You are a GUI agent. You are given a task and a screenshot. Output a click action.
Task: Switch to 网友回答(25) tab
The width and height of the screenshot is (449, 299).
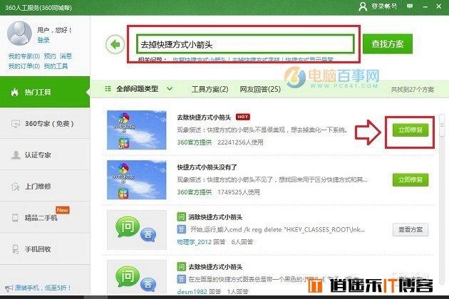click(260, 89)
